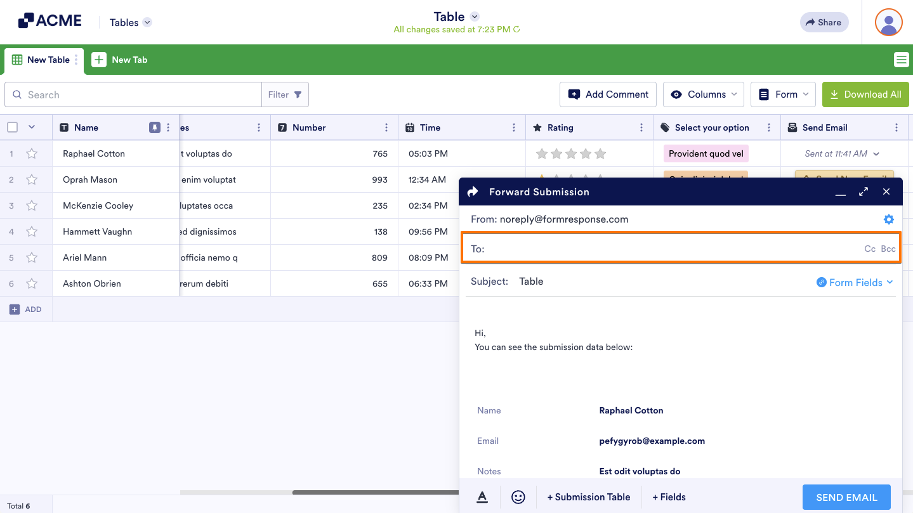Click the pin icon in Name column

(x=155, y=127)
